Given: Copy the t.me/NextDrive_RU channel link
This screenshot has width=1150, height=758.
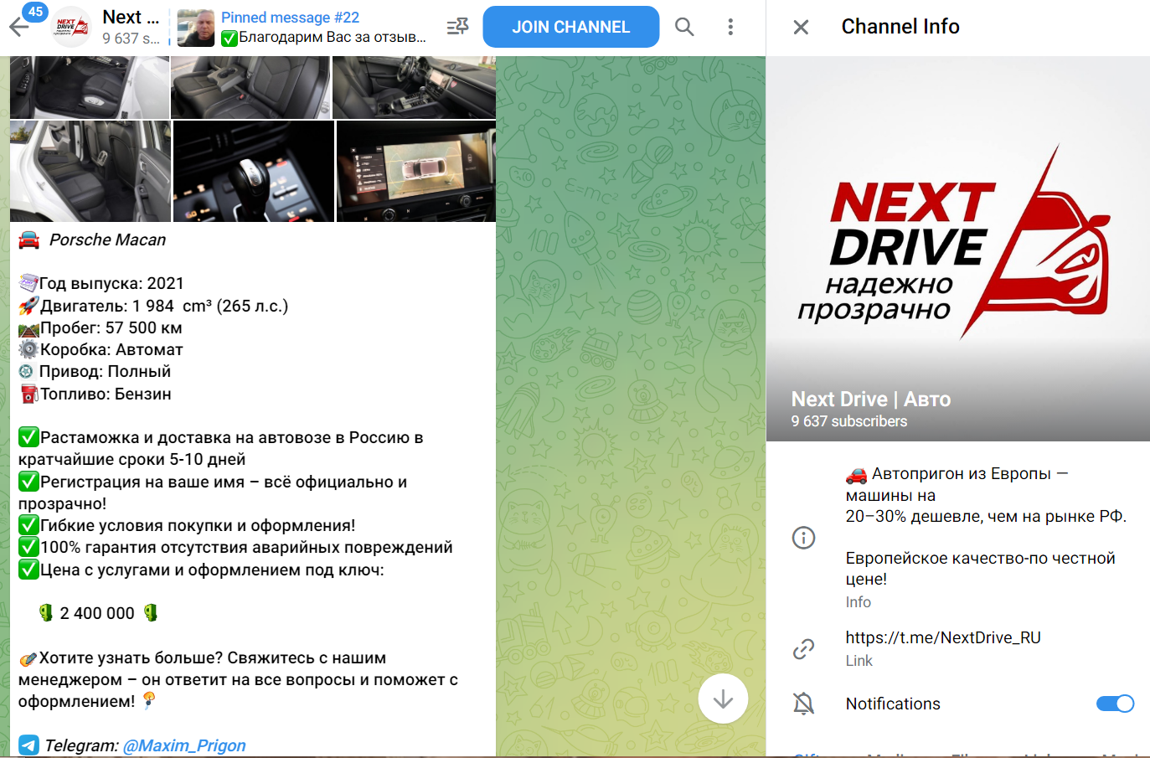Looking at the screenshot, I should (942, 637).
